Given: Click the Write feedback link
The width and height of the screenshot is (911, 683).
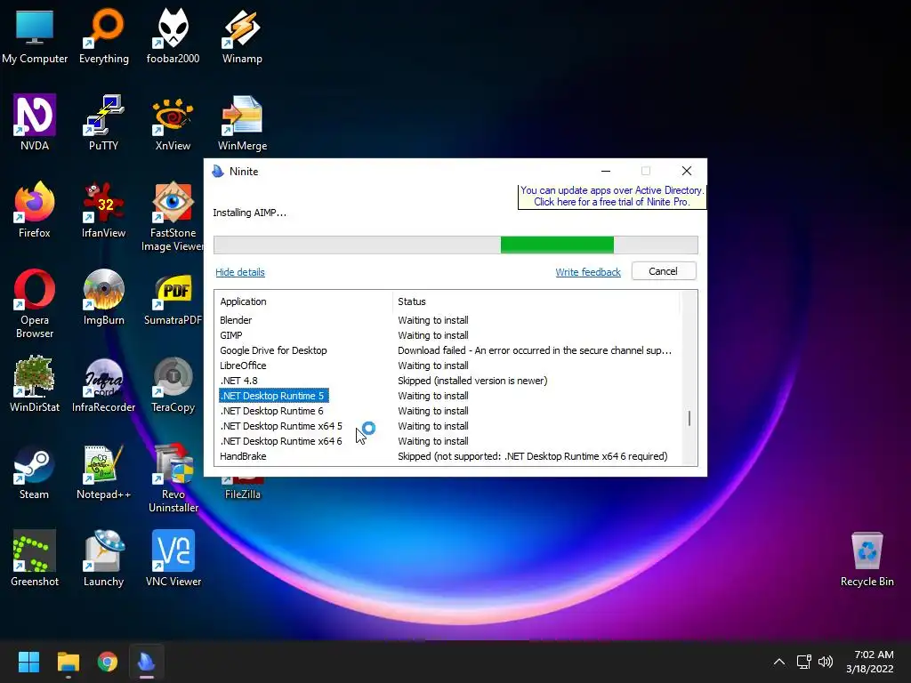Looking at the screenshot, I should 588,272.
